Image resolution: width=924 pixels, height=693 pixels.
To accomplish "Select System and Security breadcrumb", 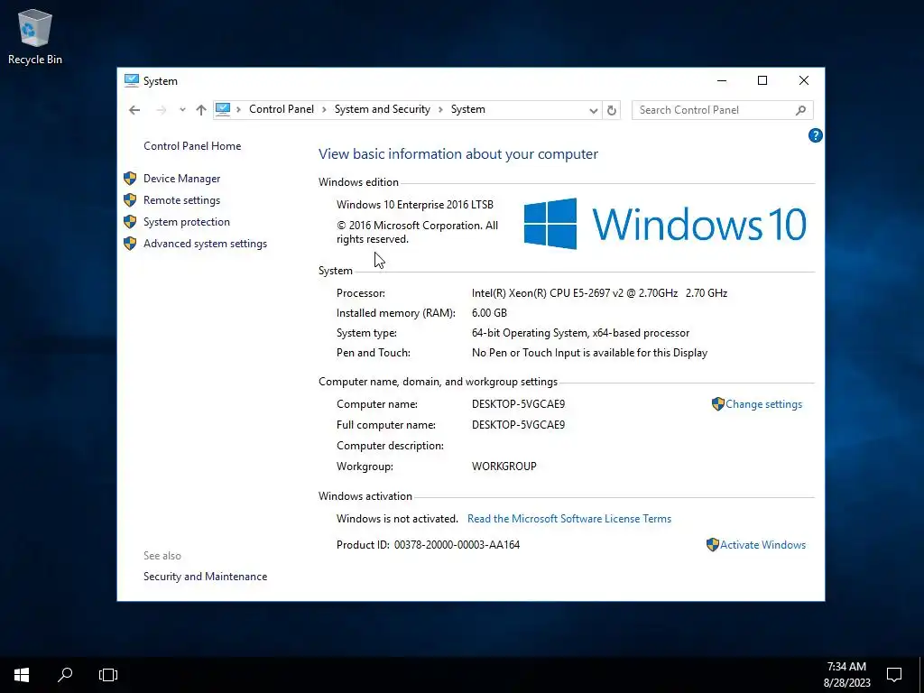I will pos(383,109).
